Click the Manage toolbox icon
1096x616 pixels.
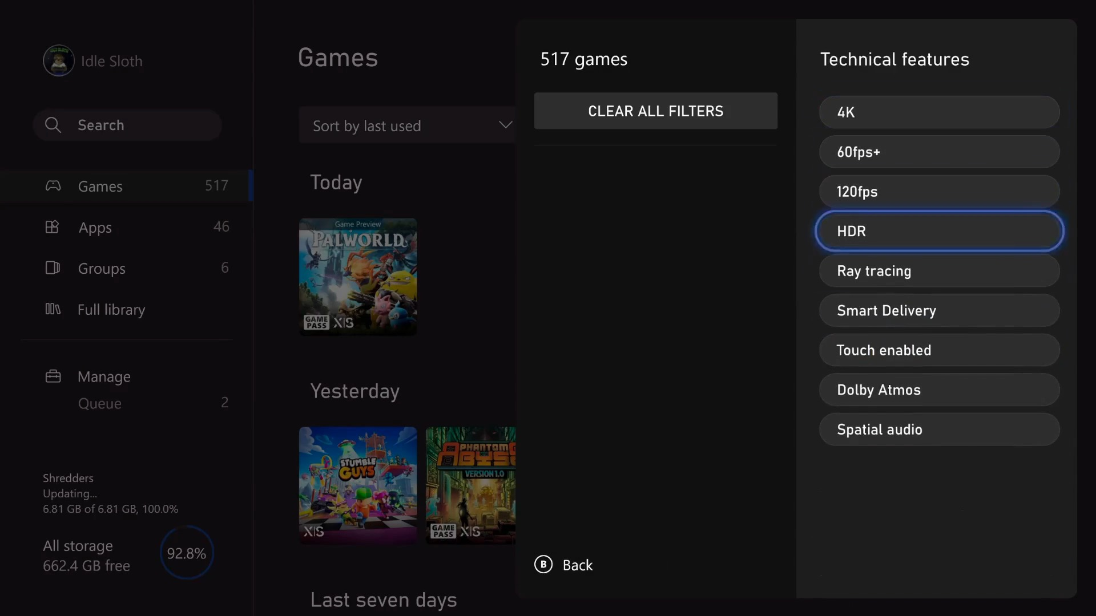53,376
